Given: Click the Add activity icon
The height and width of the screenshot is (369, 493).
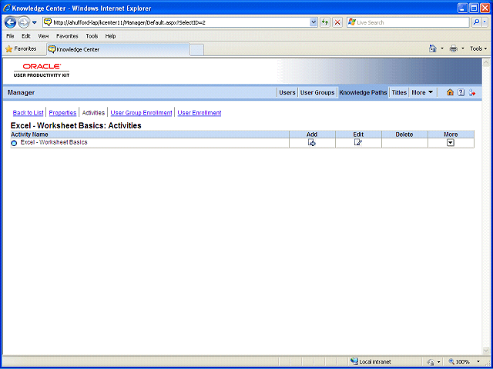Looking at the screenshot, I should (311, 143).
